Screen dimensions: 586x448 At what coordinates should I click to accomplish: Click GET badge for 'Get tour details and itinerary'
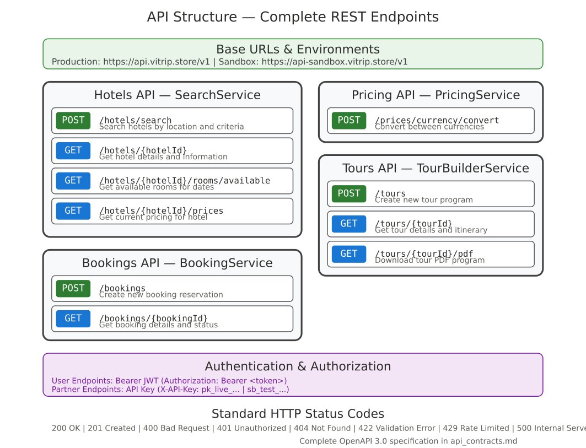click(349, 224)
